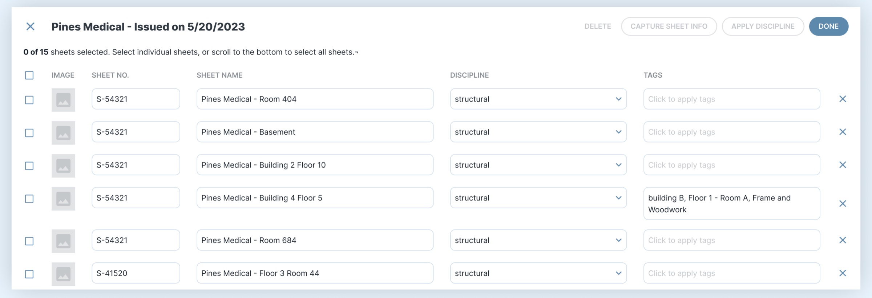Edit sheet number field for Room 404

click(136, 99)
